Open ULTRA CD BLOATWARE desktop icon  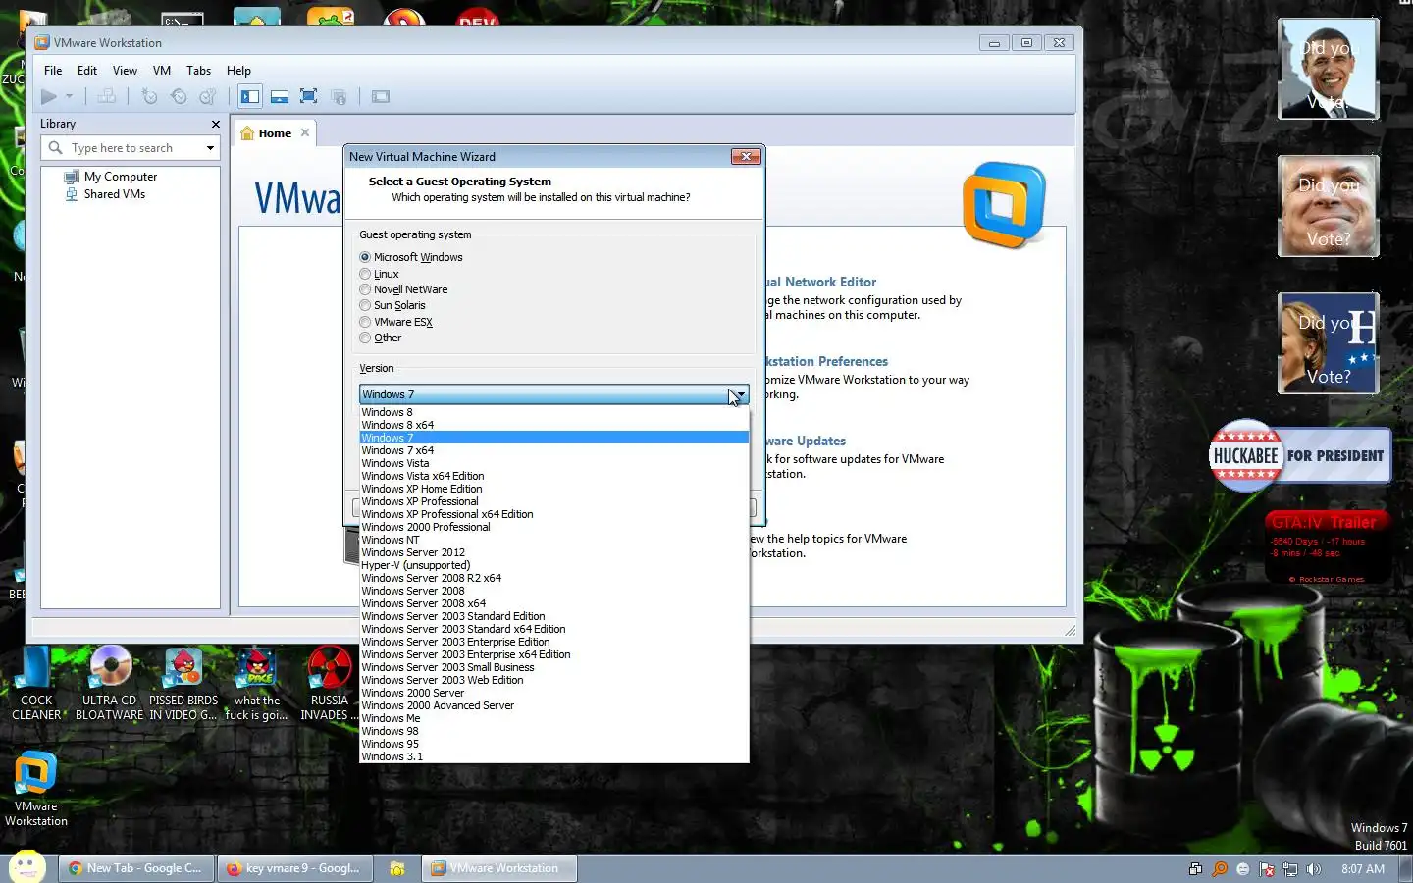110,685
